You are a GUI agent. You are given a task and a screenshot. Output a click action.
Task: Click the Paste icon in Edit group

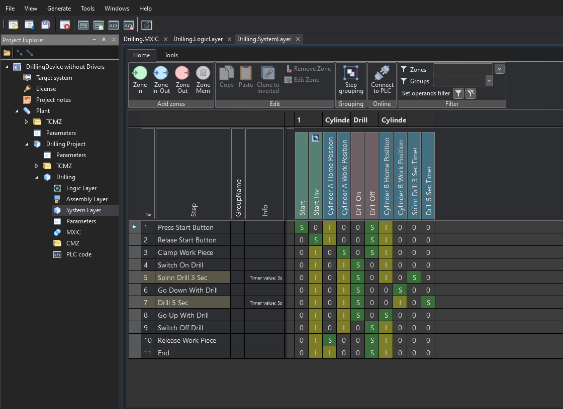pos(246,73)
